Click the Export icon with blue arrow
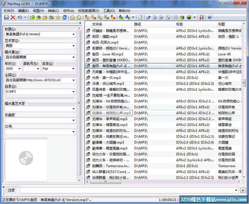This screenshot has height=204, width=249. 148,17
